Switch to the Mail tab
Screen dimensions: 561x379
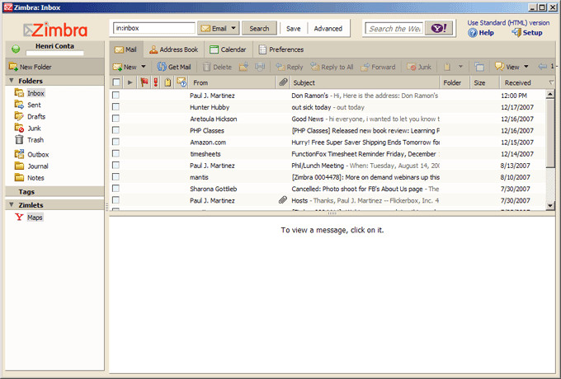coord(126,49)
